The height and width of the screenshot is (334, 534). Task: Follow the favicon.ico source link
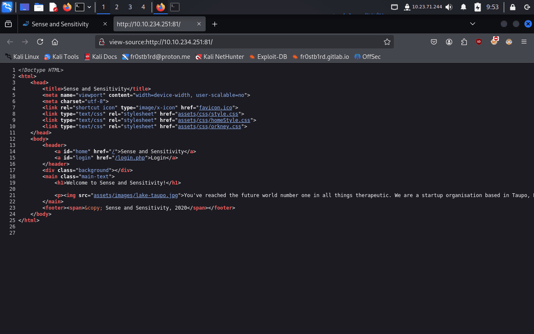tap(215, 108)
